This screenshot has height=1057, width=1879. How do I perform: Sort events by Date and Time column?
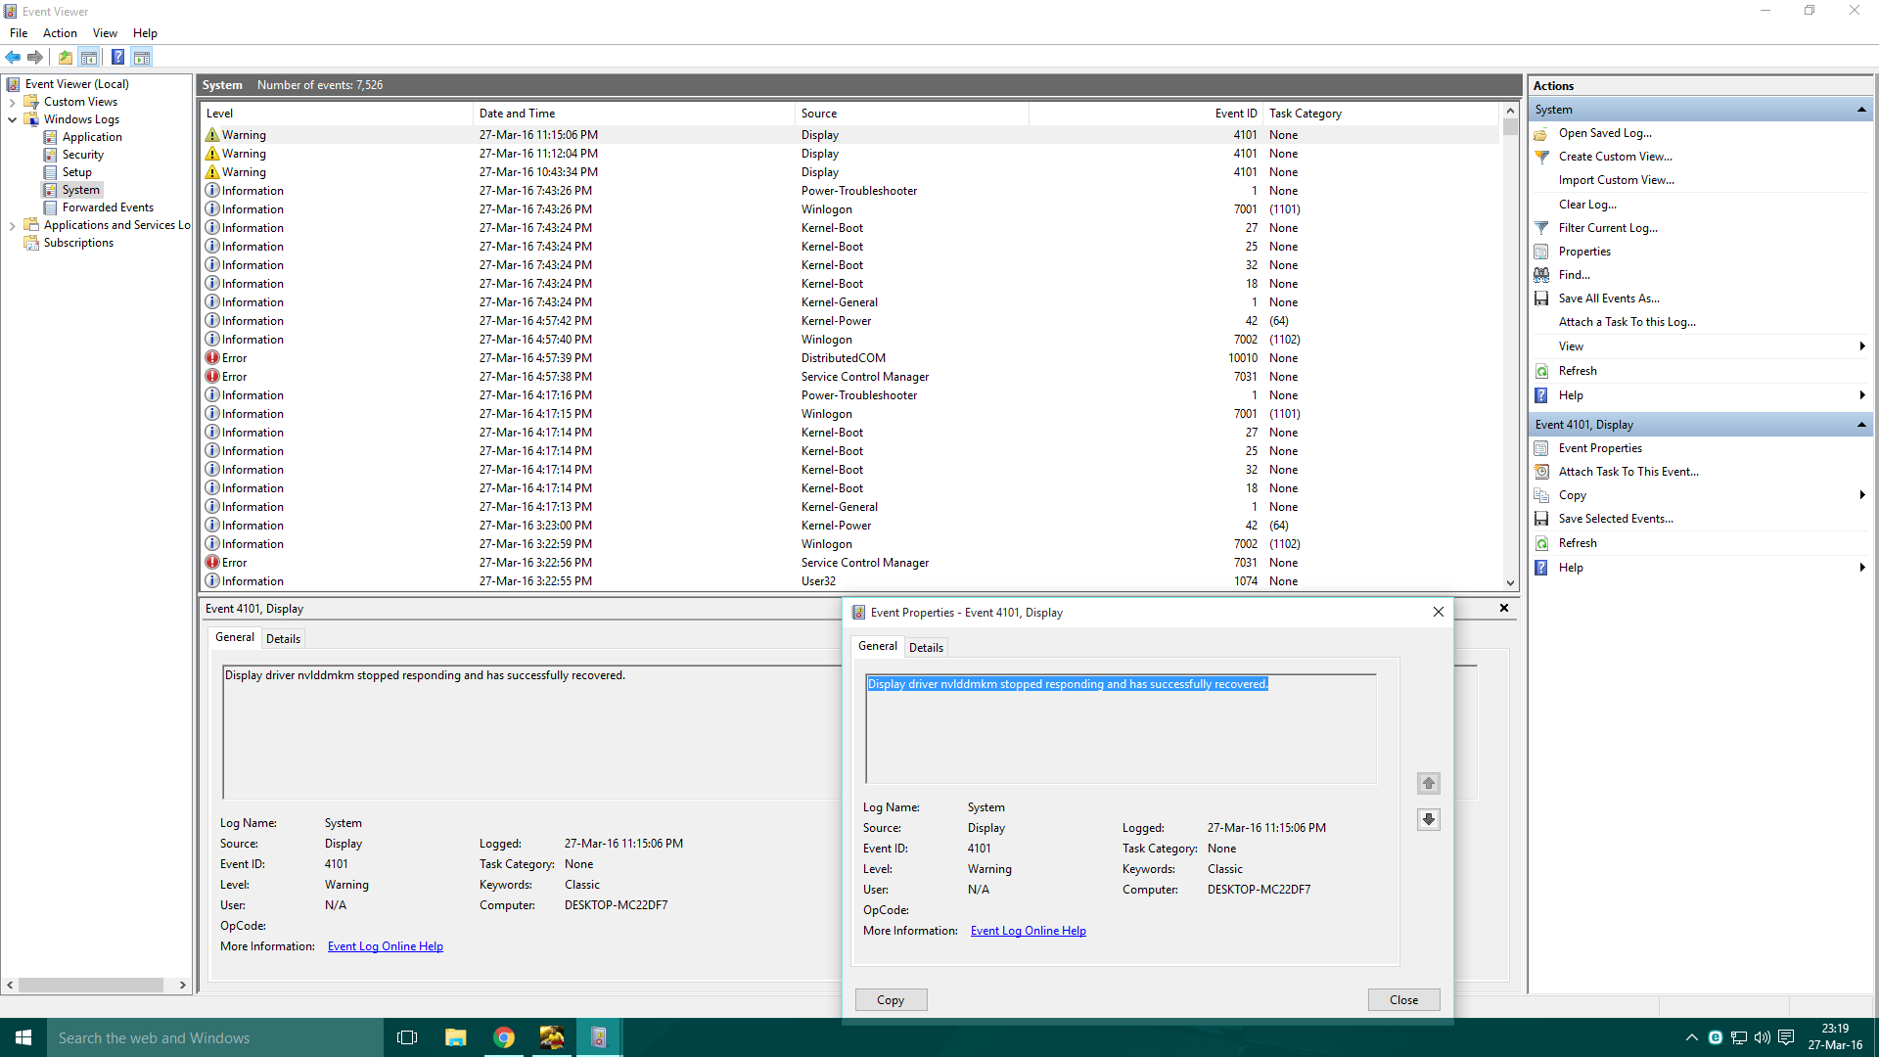pos(517,114)
